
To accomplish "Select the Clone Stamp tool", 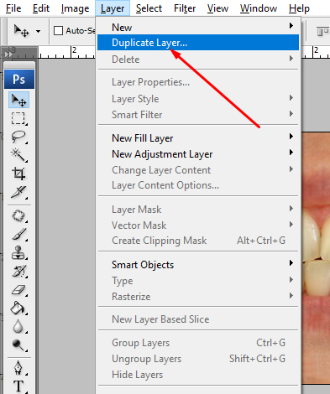I will coord(18,252).
